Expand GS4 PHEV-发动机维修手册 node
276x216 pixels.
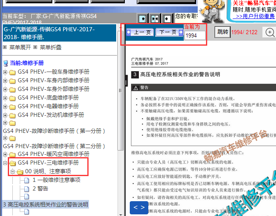5,115
